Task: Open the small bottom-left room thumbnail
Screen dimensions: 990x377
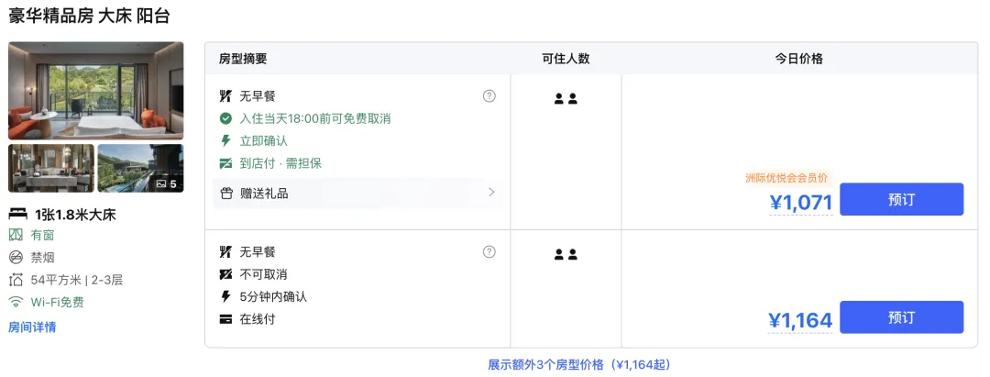Action: tap(51, 168)
